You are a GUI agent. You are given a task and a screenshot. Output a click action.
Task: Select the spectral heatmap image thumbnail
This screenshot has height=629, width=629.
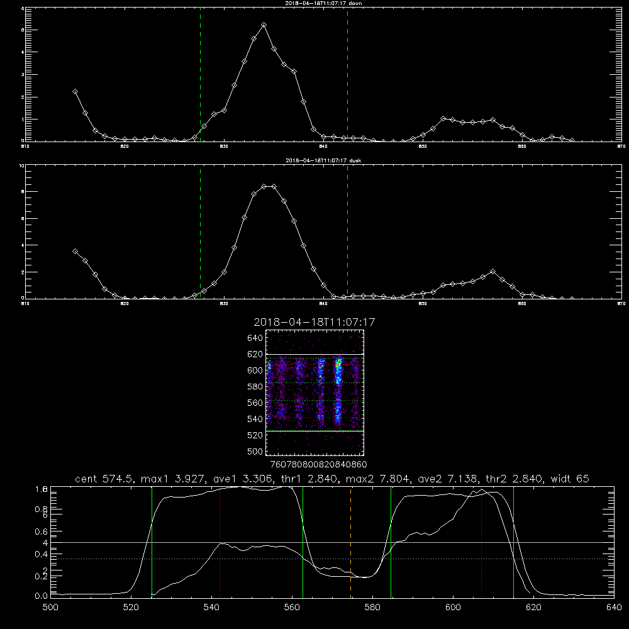[x=314, y=392]
